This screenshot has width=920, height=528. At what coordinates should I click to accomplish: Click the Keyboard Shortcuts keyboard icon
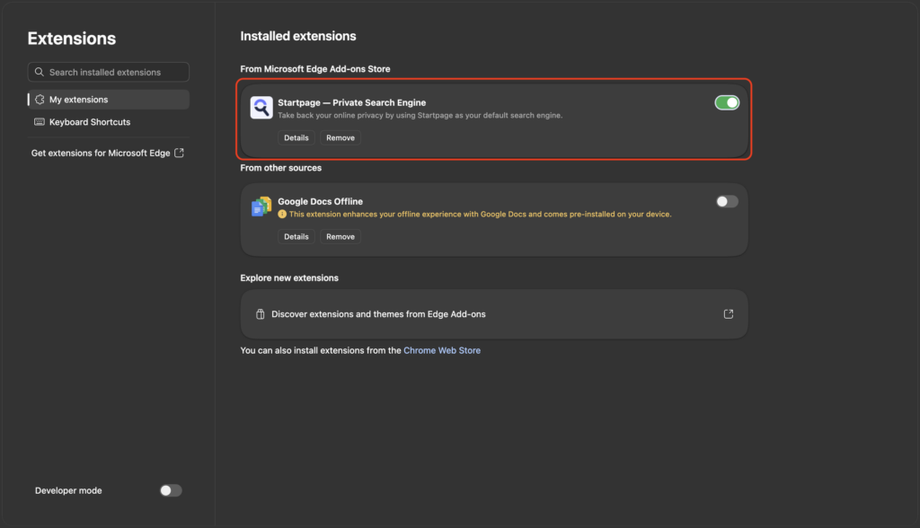[40, 122]
